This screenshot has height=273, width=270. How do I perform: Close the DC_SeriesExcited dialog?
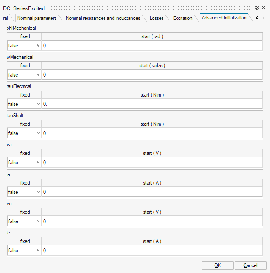coord(264,8)
